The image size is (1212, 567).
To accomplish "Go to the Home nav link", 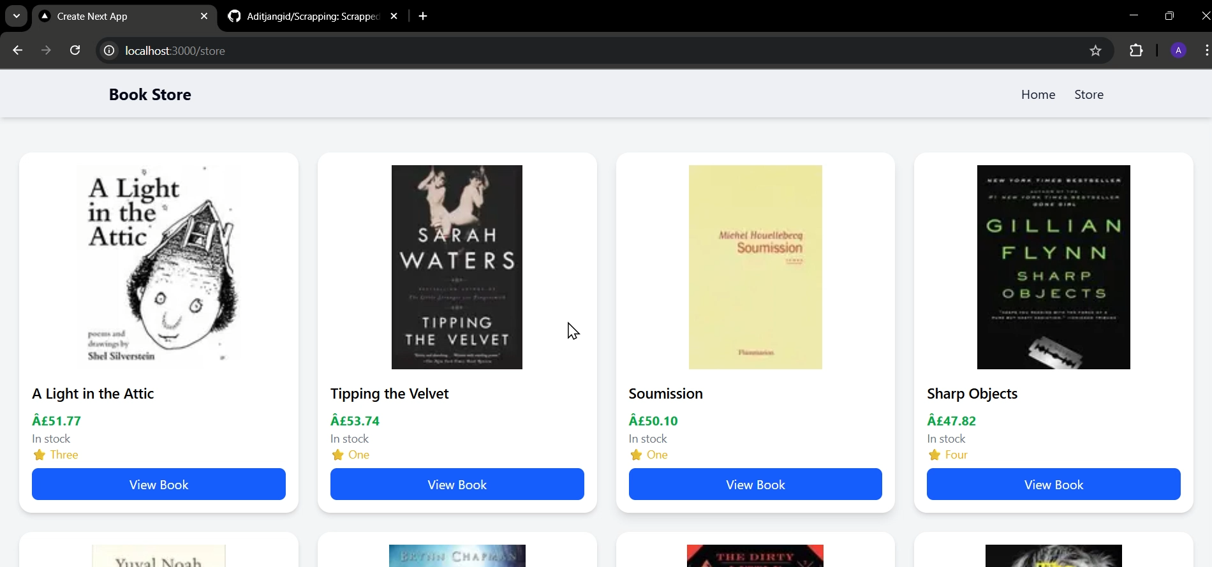I will click(x=1038, y=94).
